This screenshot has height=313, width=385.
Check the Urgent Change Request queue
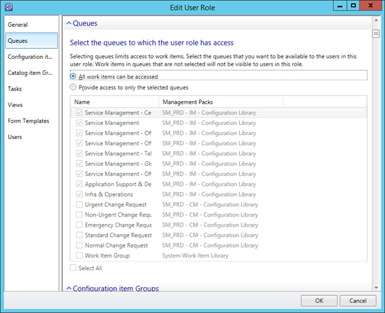coord(80,205)
